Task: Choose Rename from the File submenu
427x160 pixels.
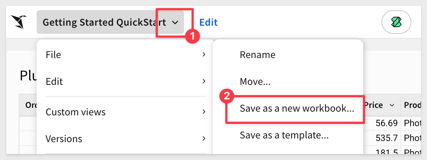Action: [257, 55]
